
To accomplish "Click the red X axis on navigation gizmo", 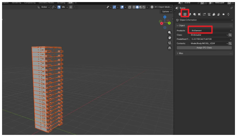I will 162,23.
